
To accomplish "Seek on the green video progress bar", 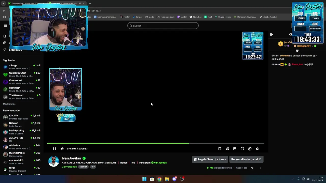I will click(156, 143).
